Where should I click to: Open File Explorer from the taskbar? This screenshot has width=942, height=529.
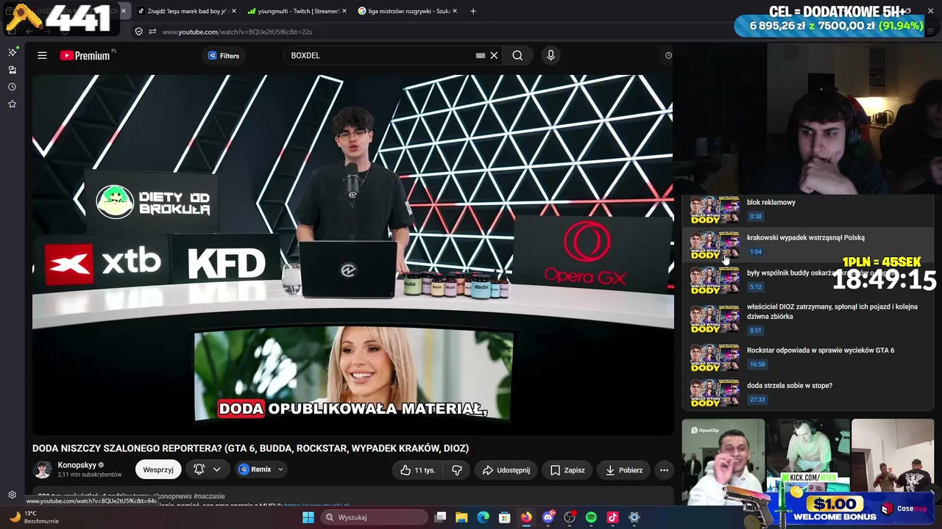[461, 517]
